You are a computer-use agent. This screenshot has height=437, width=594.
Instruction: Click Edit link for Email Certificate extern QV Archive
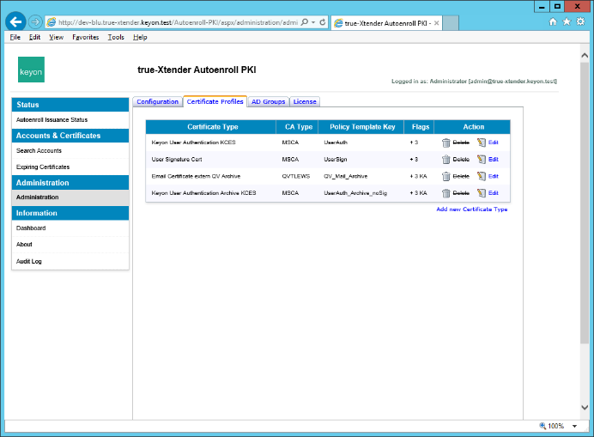tap(494, 176)
